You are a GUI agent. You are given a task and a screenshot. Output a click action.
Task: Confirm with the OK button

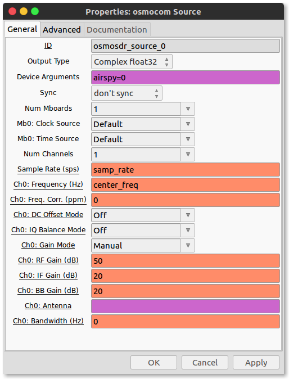coord(153,363)
